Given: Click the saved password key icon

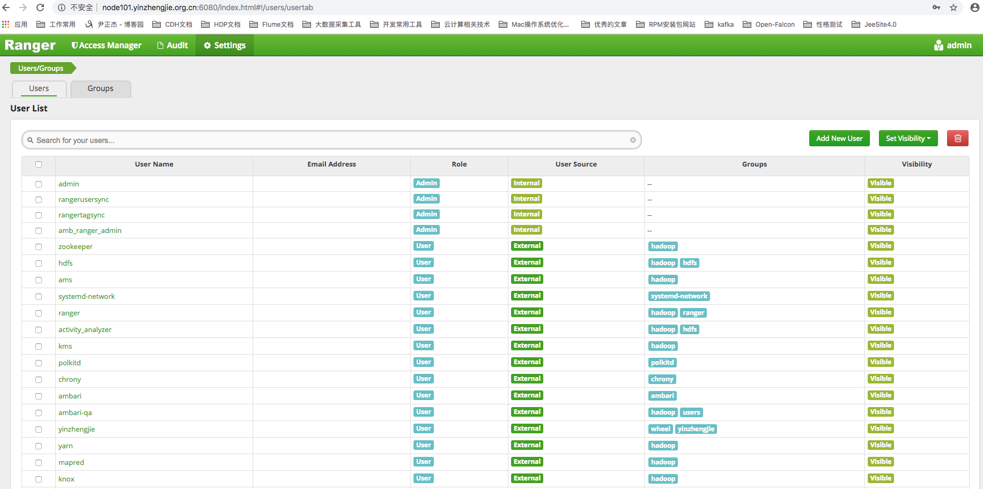Looking at the screenshot, I should (x=936, y=7).
